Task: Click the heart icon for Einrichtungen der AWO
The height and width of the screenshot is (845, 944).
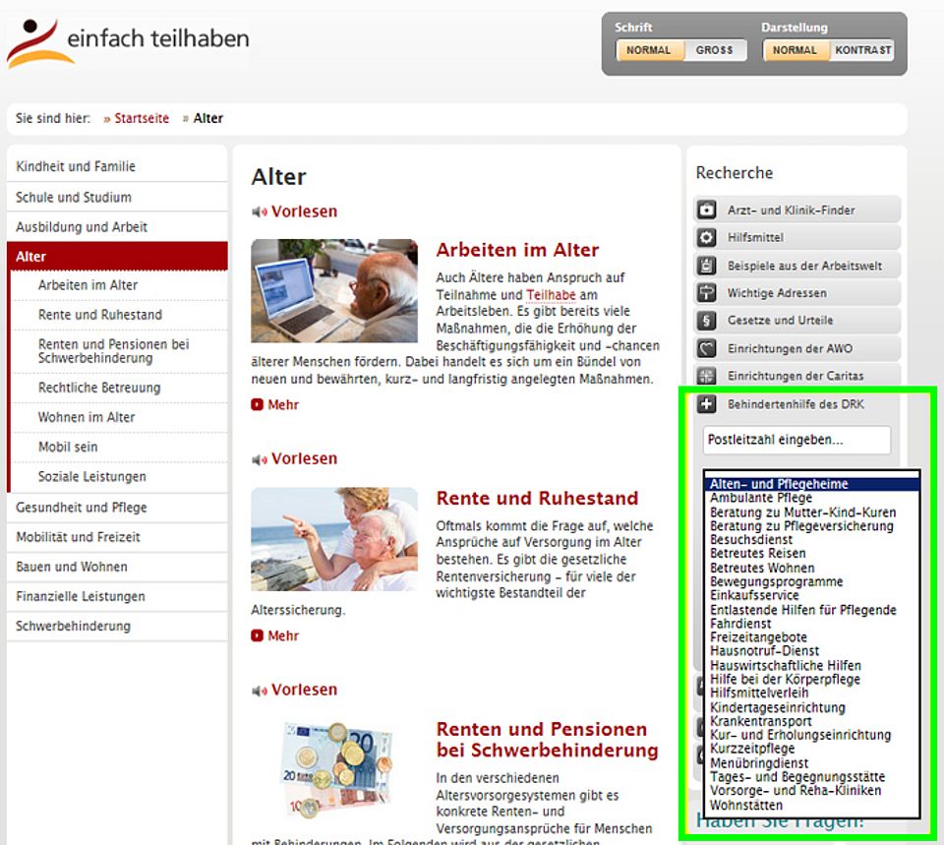Action: coord(705,347)
